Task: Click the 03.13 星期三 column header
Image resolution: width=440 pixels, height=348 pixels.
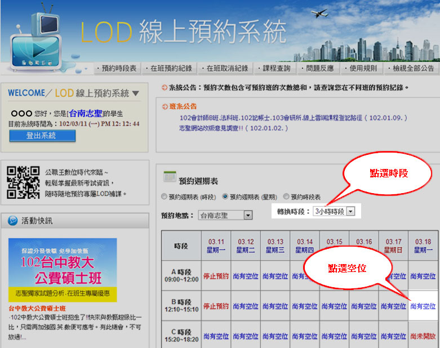Action: (x=275, y=246)
